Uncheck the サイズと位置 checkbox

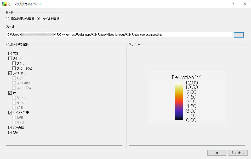(10, 113)
